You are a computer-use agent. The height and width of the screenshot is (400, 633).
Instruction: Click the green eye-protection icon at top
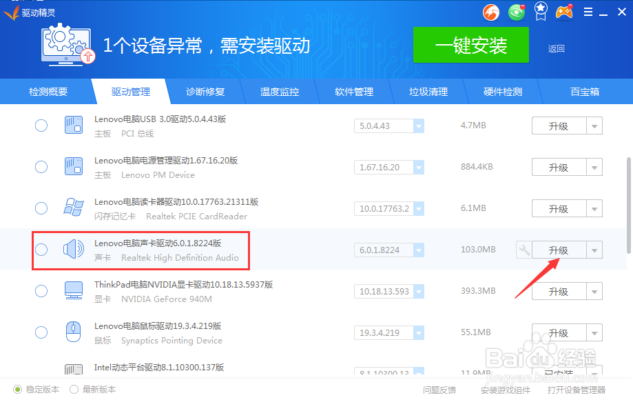pyautogui.click(x=516, y=12)
